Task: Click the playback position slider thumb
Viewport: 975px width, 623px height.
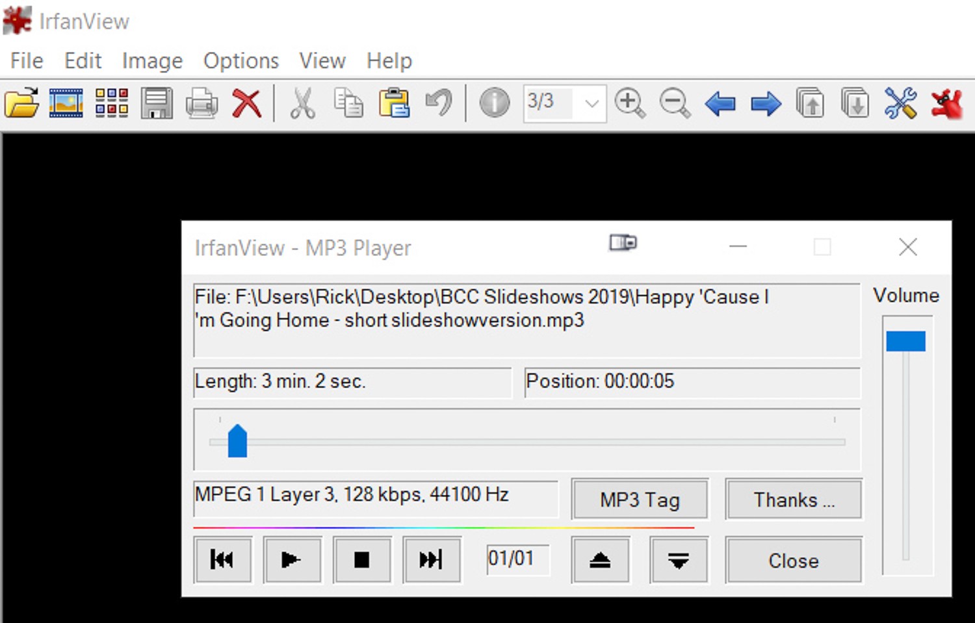Action: tap(237, 442)
